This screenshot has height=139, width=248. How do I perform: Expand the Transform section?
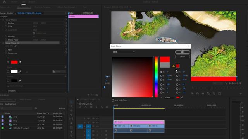[3, 91]
